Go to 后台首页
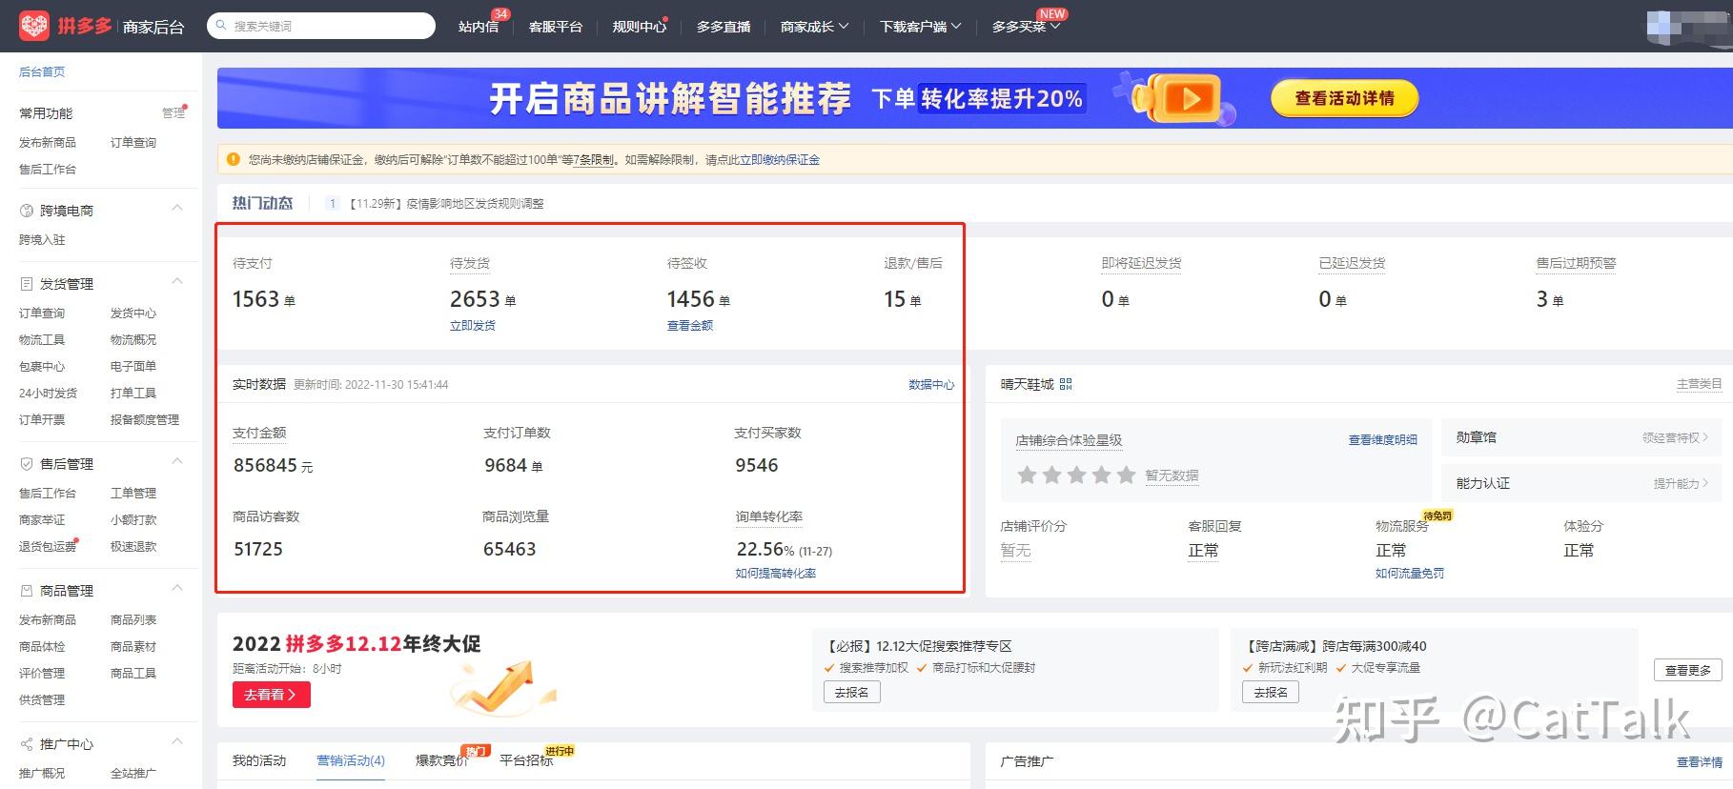1733x789 pixels. [42, 71]
